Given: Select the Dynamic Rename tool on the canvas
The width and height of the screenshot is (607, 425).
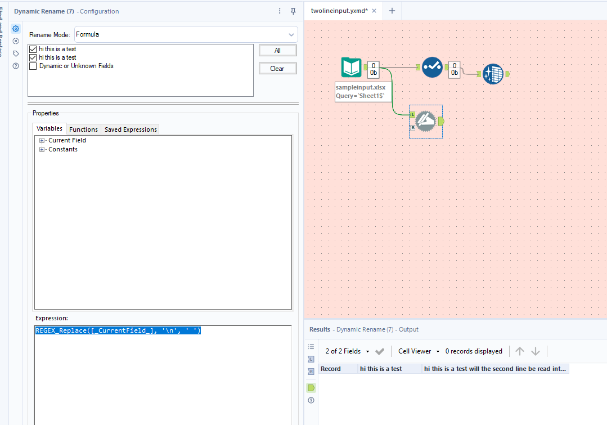Looking at the screenshot, I should tap(425, 121).
